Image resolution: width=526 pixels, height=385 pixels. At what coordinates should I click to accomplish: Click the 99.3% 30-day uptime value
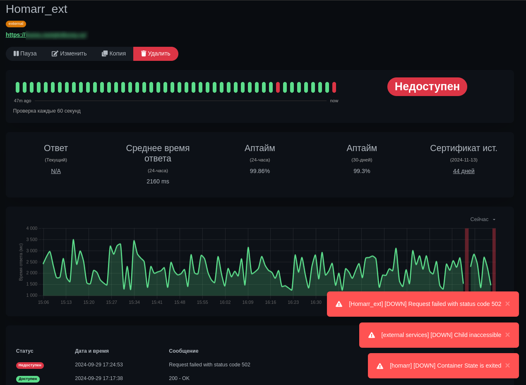click(x=362, y=171)
